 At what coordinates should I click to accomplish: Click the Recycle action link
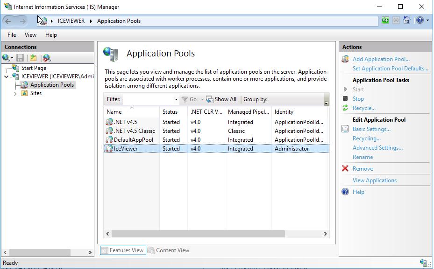coord(364,108)
